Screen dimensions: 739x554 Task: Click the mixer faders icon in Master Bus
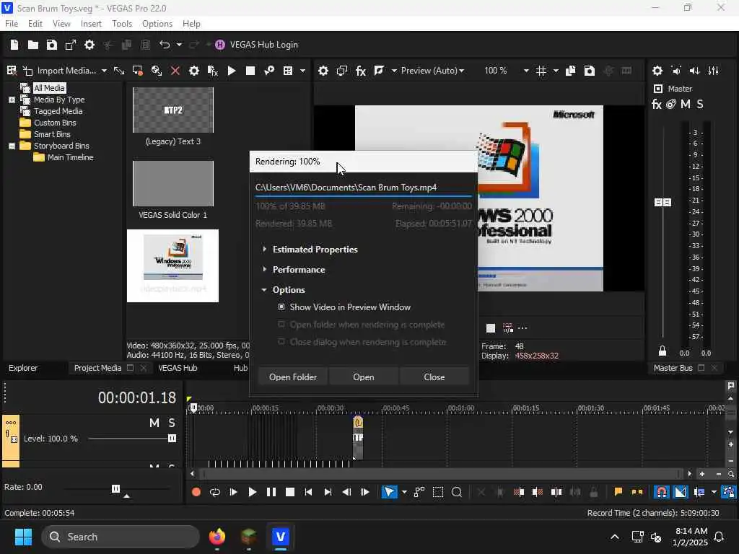(714, 71)
